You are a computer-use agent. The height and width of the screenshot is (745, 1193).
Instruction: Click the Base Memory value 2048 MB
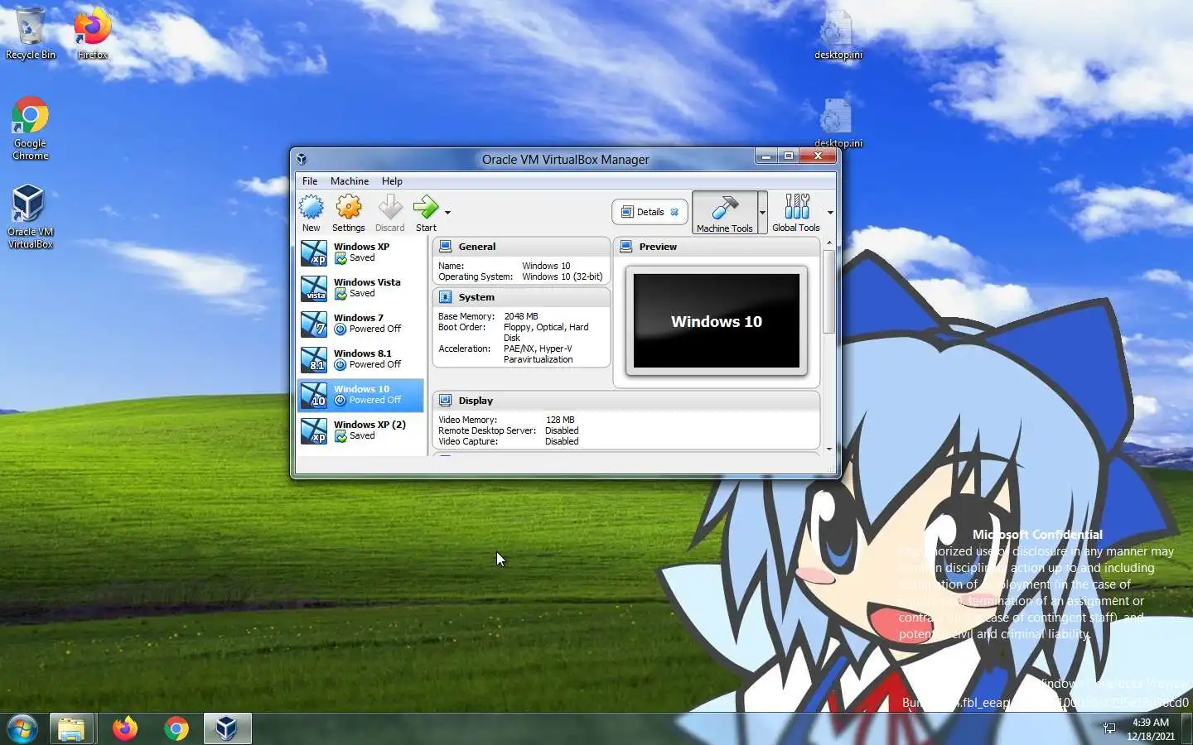tap(521, 316)
